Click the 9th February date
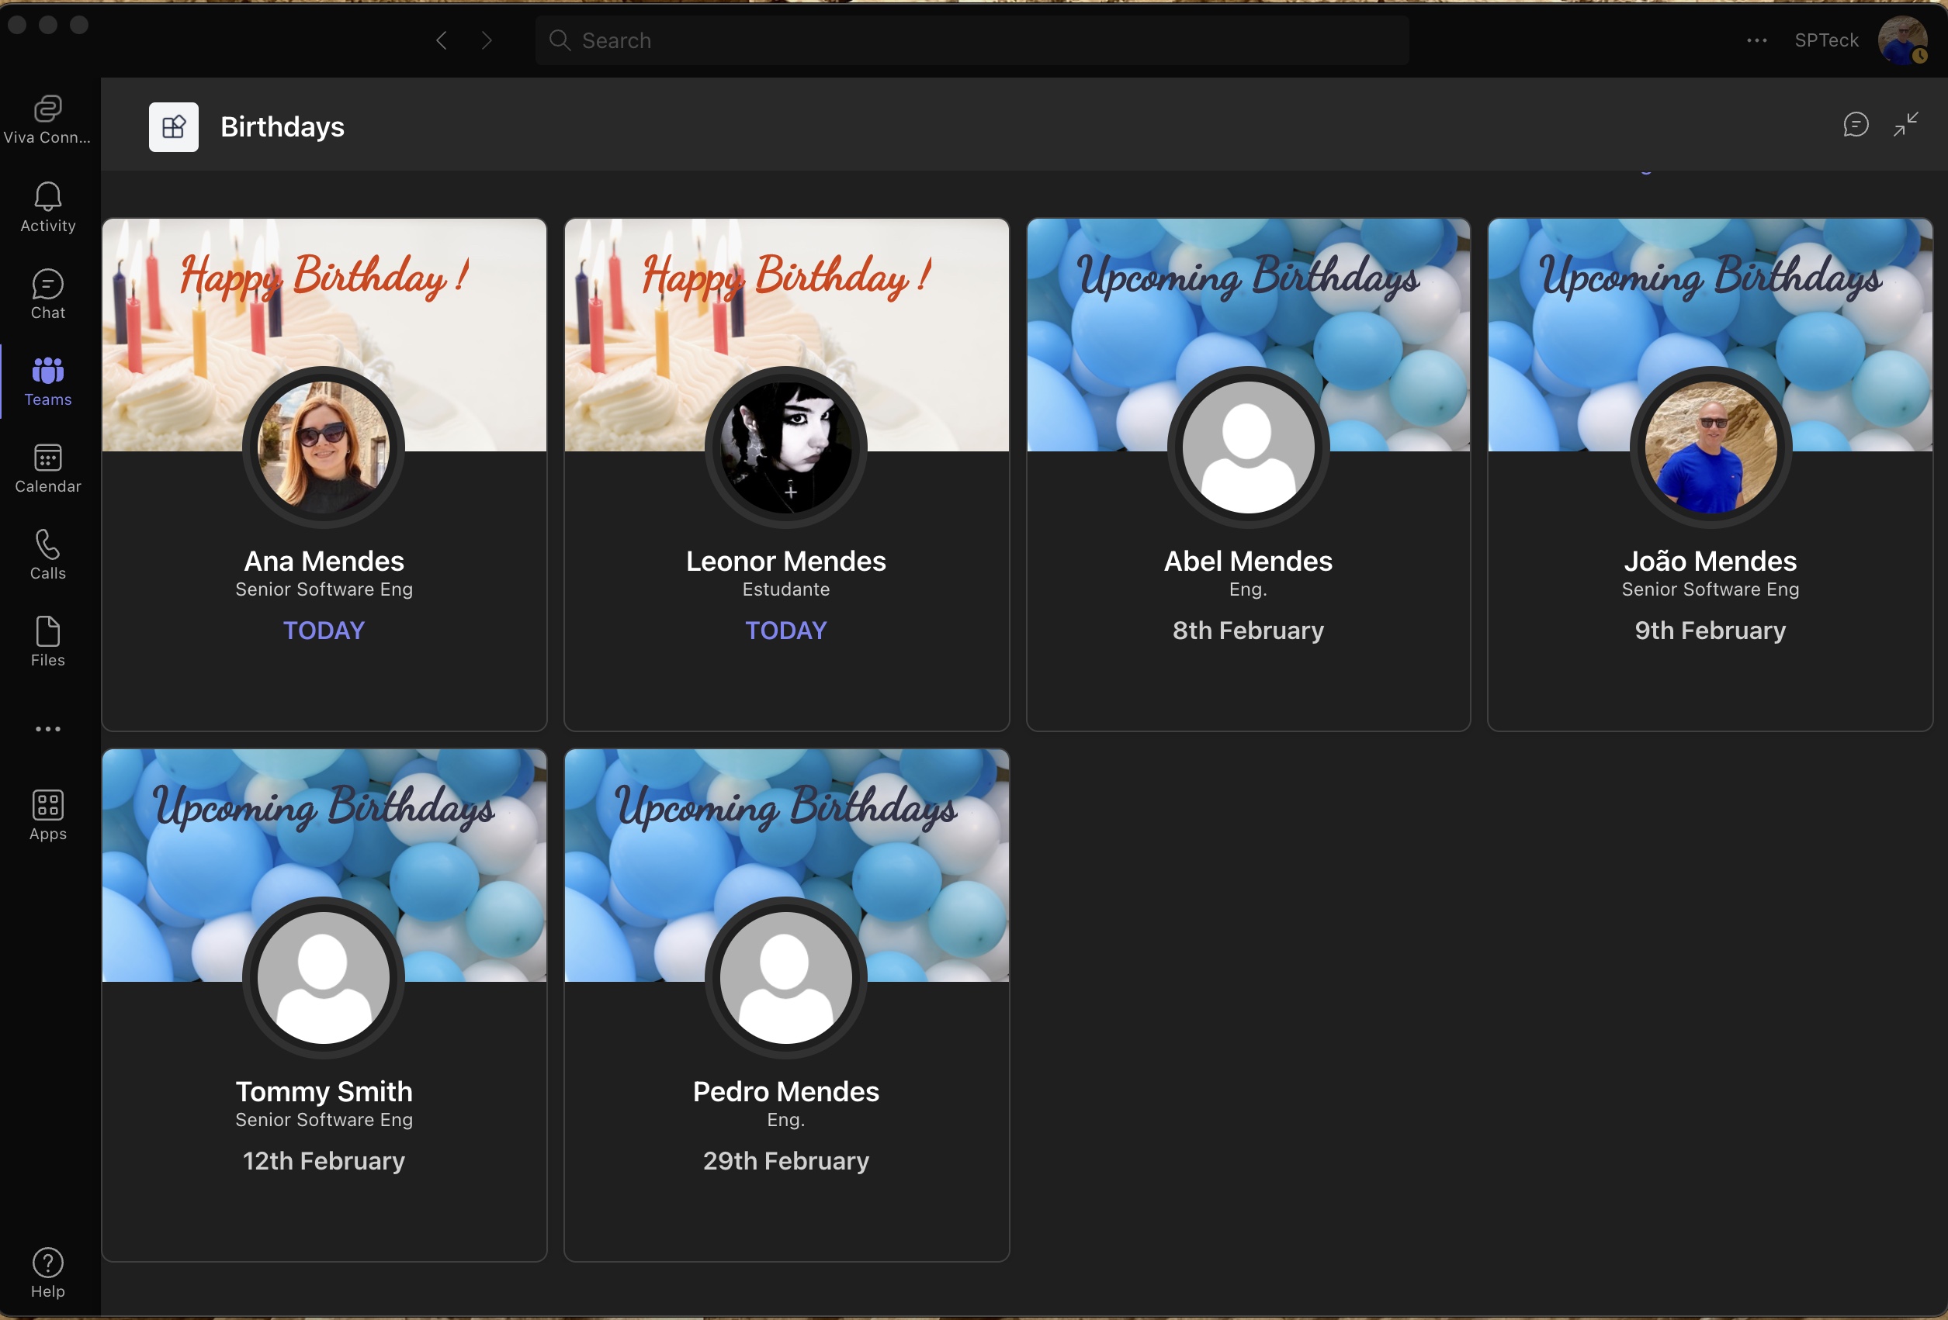1948x1320 pixels. 1711,630
